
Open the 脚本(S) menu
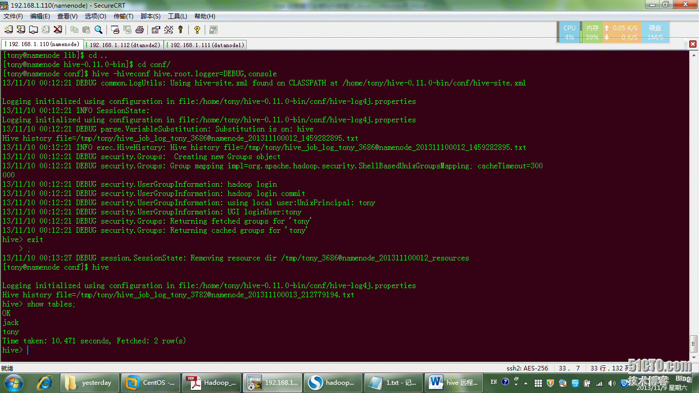pyautogui.click(x=150, y=16)
